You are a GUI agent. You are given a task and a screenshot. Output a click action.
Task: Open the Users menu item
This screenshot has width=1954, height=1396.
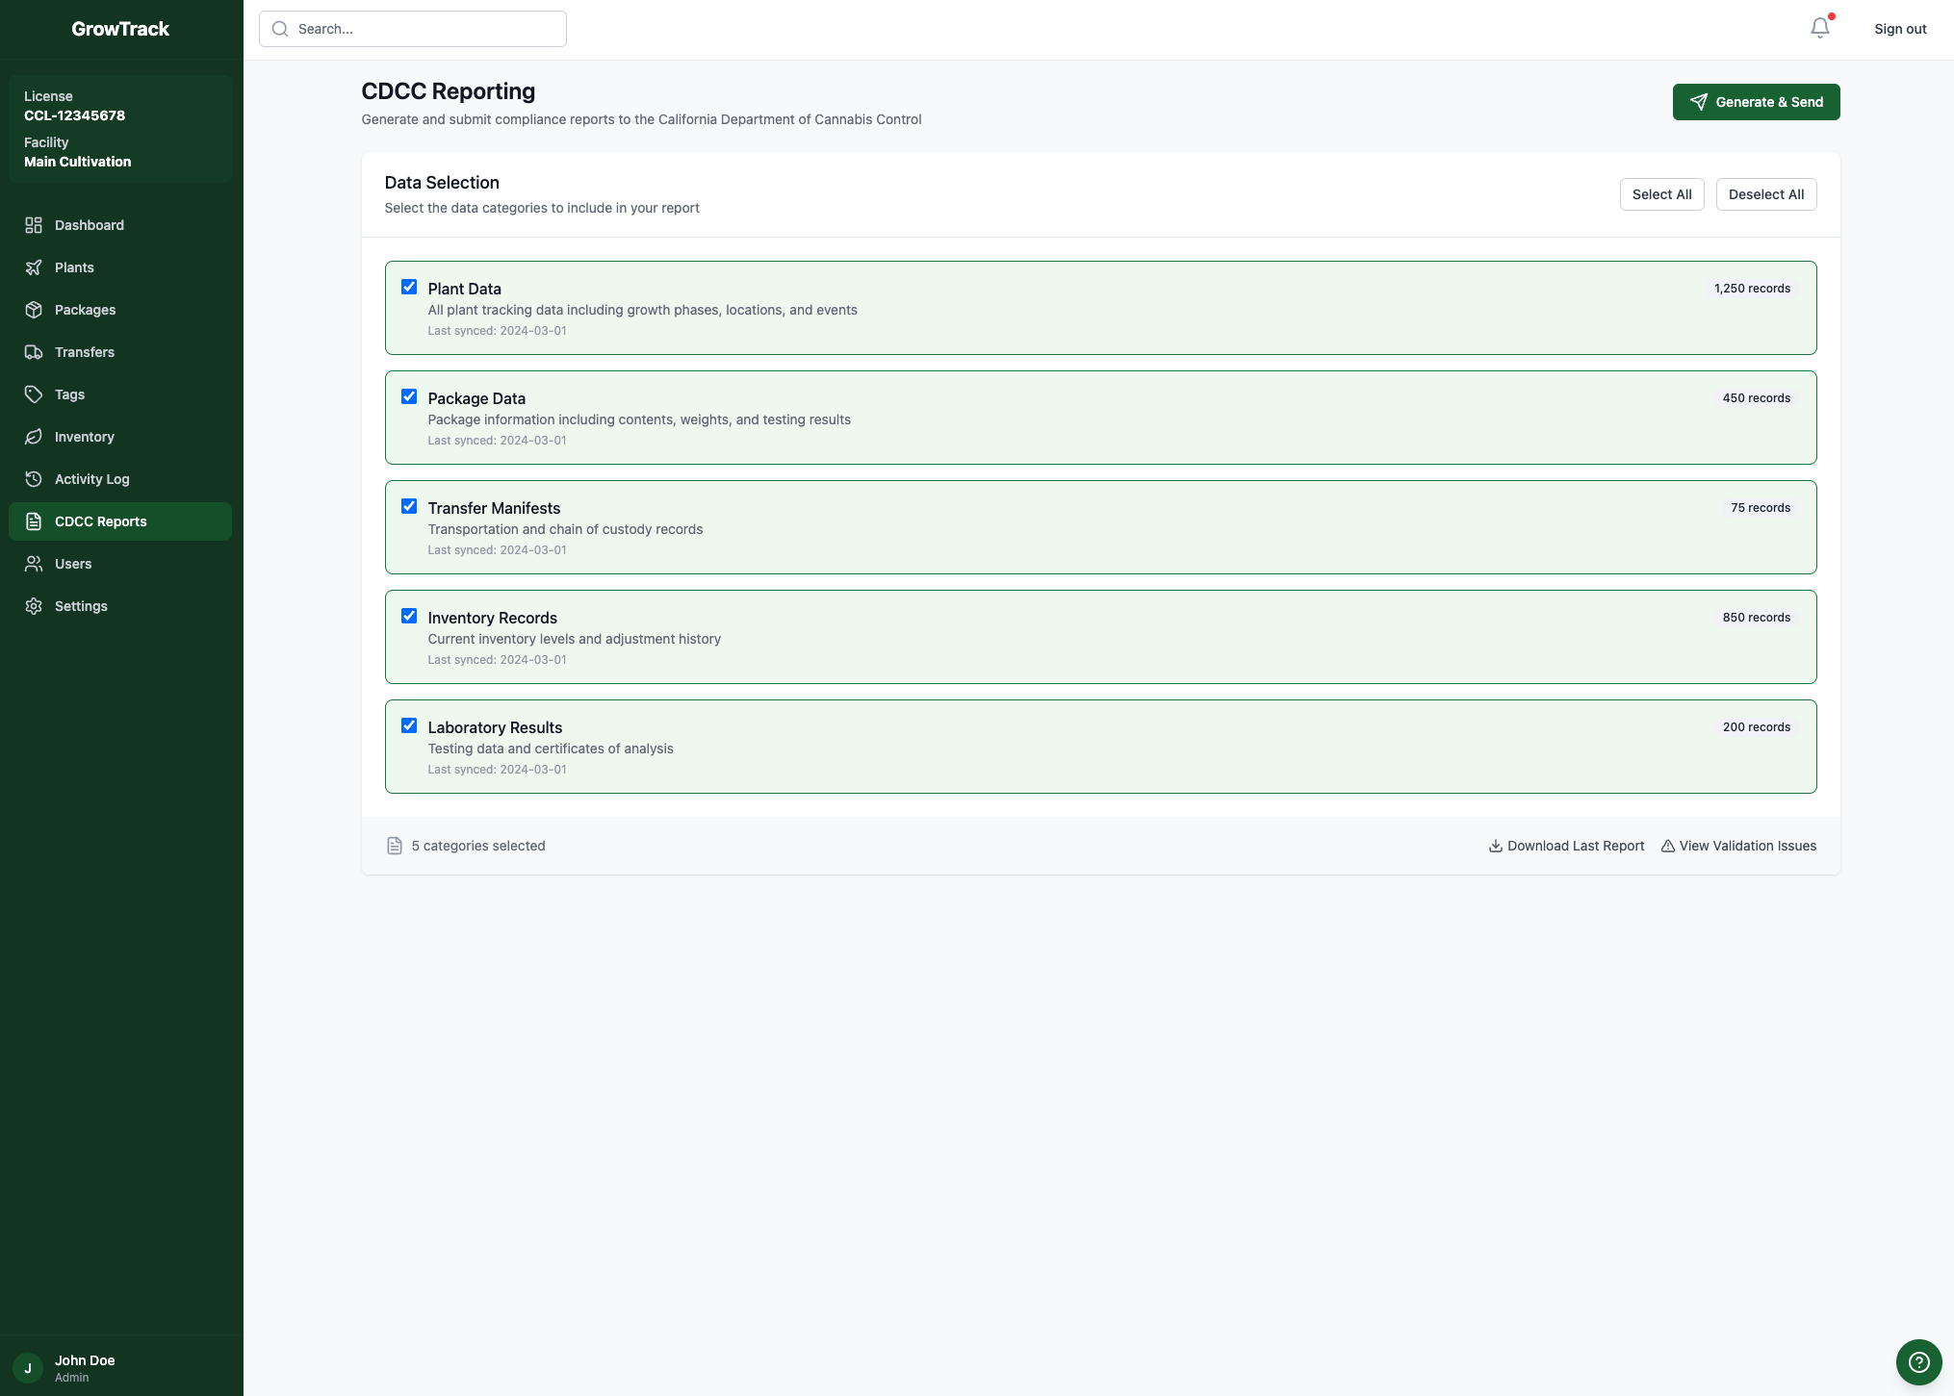(x=73, y=564)
